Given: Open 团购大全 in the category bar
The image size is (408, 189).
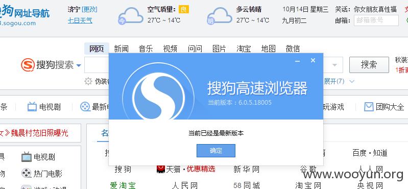Looking at the screenshot, I should click(390, 107).
